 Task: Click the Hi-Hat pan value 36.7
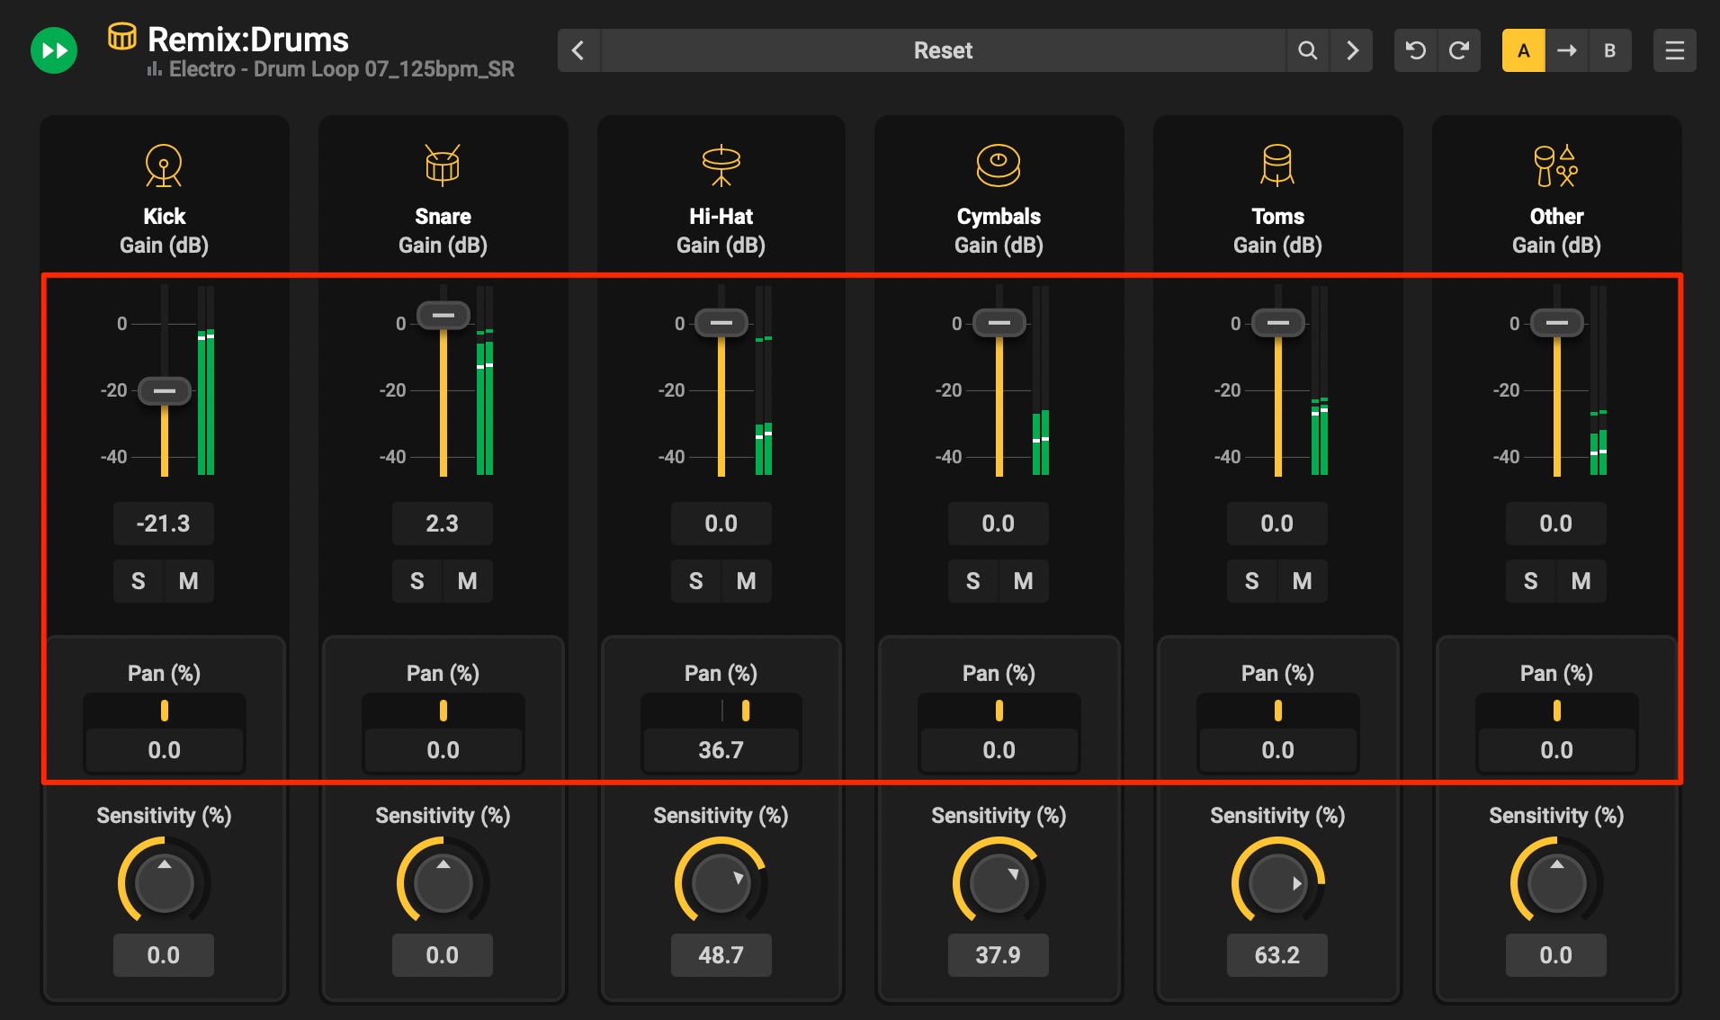721,750
